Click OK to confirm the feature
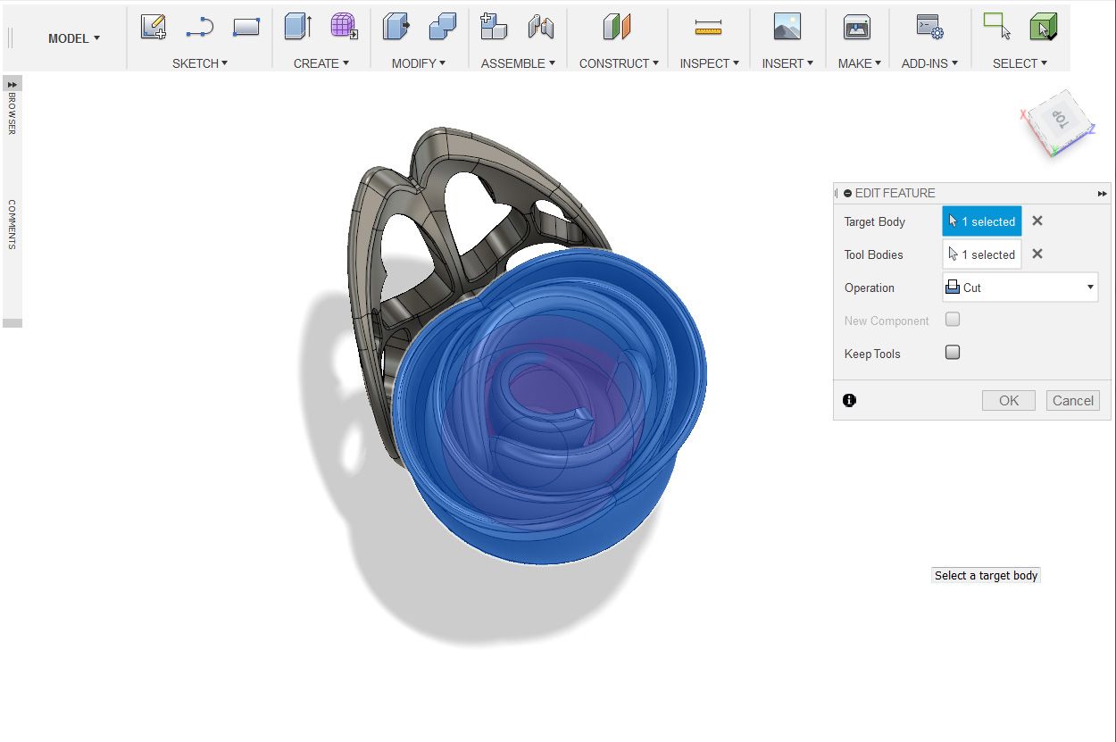 coord(1008,401)
